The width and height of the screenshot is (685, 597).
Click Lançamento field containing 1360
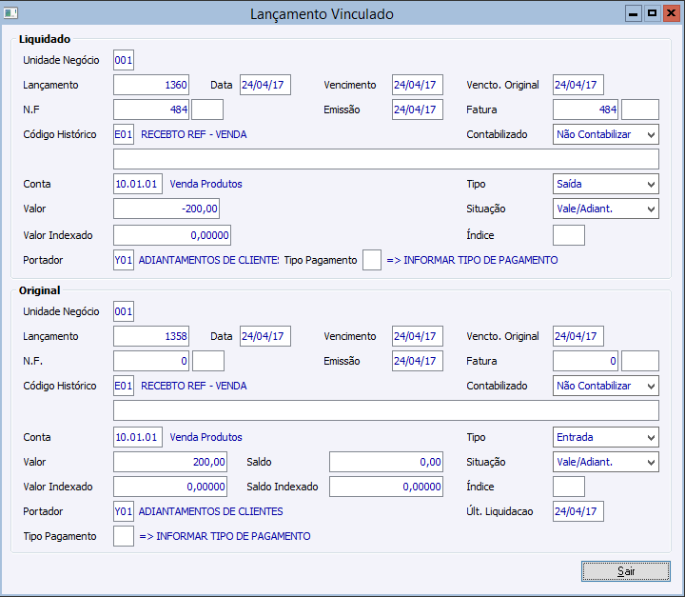click(151, 85)
